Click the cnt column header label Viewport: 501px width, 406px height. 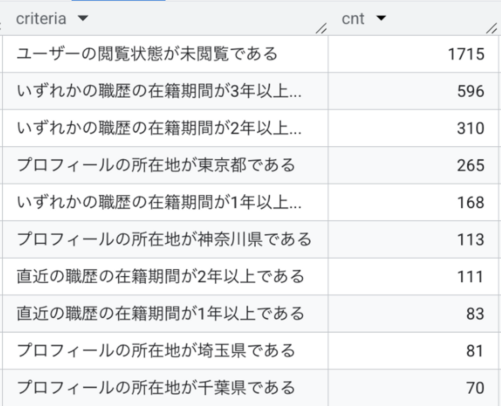point(353,19)
